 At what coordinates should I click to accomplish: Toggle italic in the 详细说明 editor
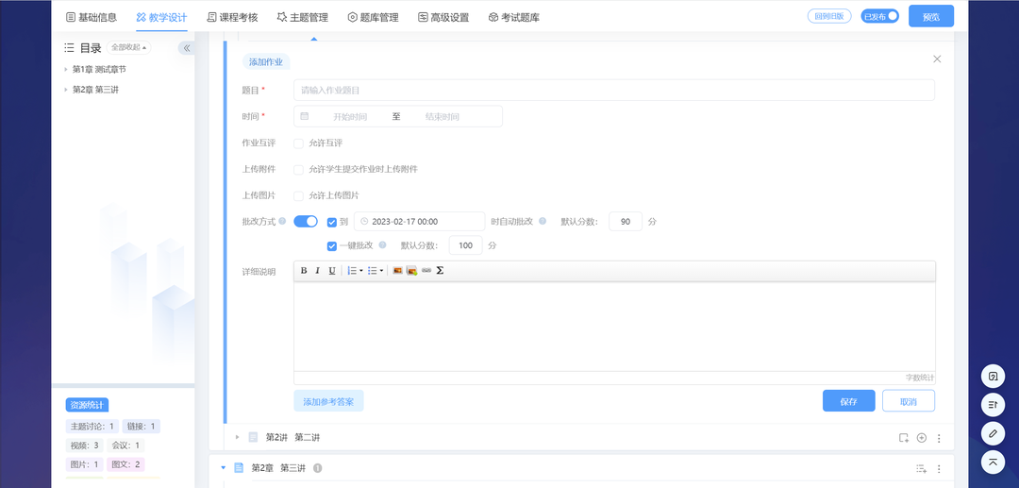pyautogui.click(x=318, y=270)
